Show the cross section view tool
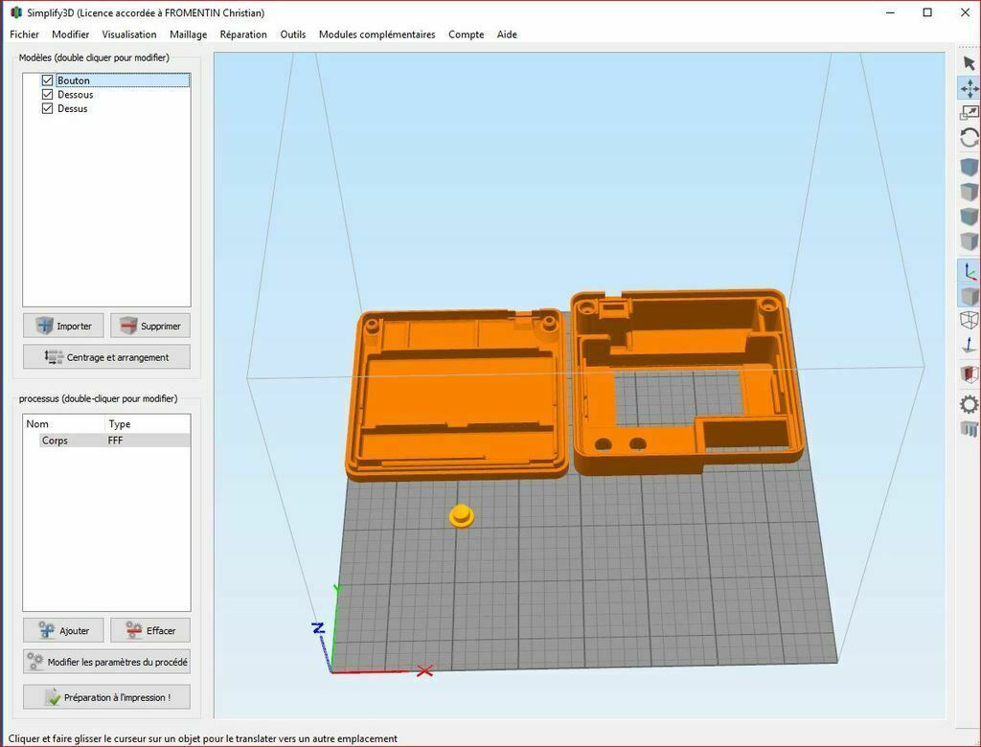The image size is (981, 747). click(x=969, y=373)
